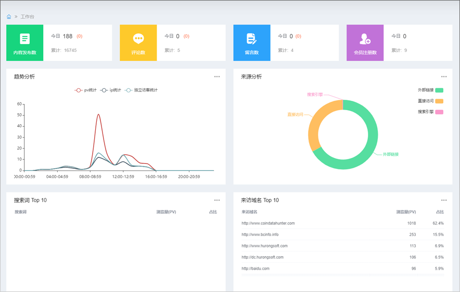Viewport: 460px width, 292px height.
Task: Click the purple member registration icon
Action: click(365, 39)
